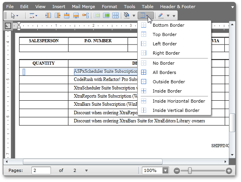Insert a column to the left
The height and width of the screenshot is (182, 241).
(48, 15)
